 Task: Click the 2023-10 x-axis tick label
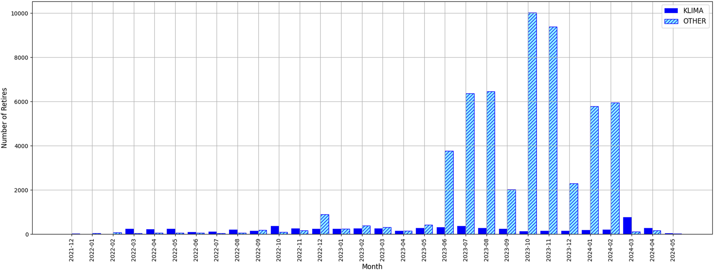click(528, 249)
